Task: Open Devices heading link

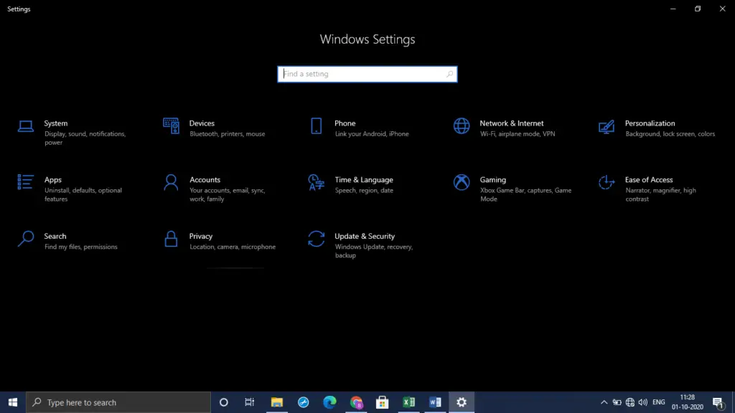Action: (x=202, y=123)
